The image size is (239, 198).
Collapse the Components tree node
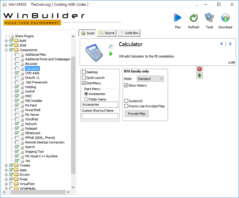click(6, 50)
